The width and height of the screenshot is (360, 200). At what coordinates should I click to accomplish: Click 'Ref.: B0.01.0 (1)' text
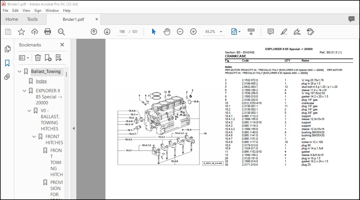331,52
